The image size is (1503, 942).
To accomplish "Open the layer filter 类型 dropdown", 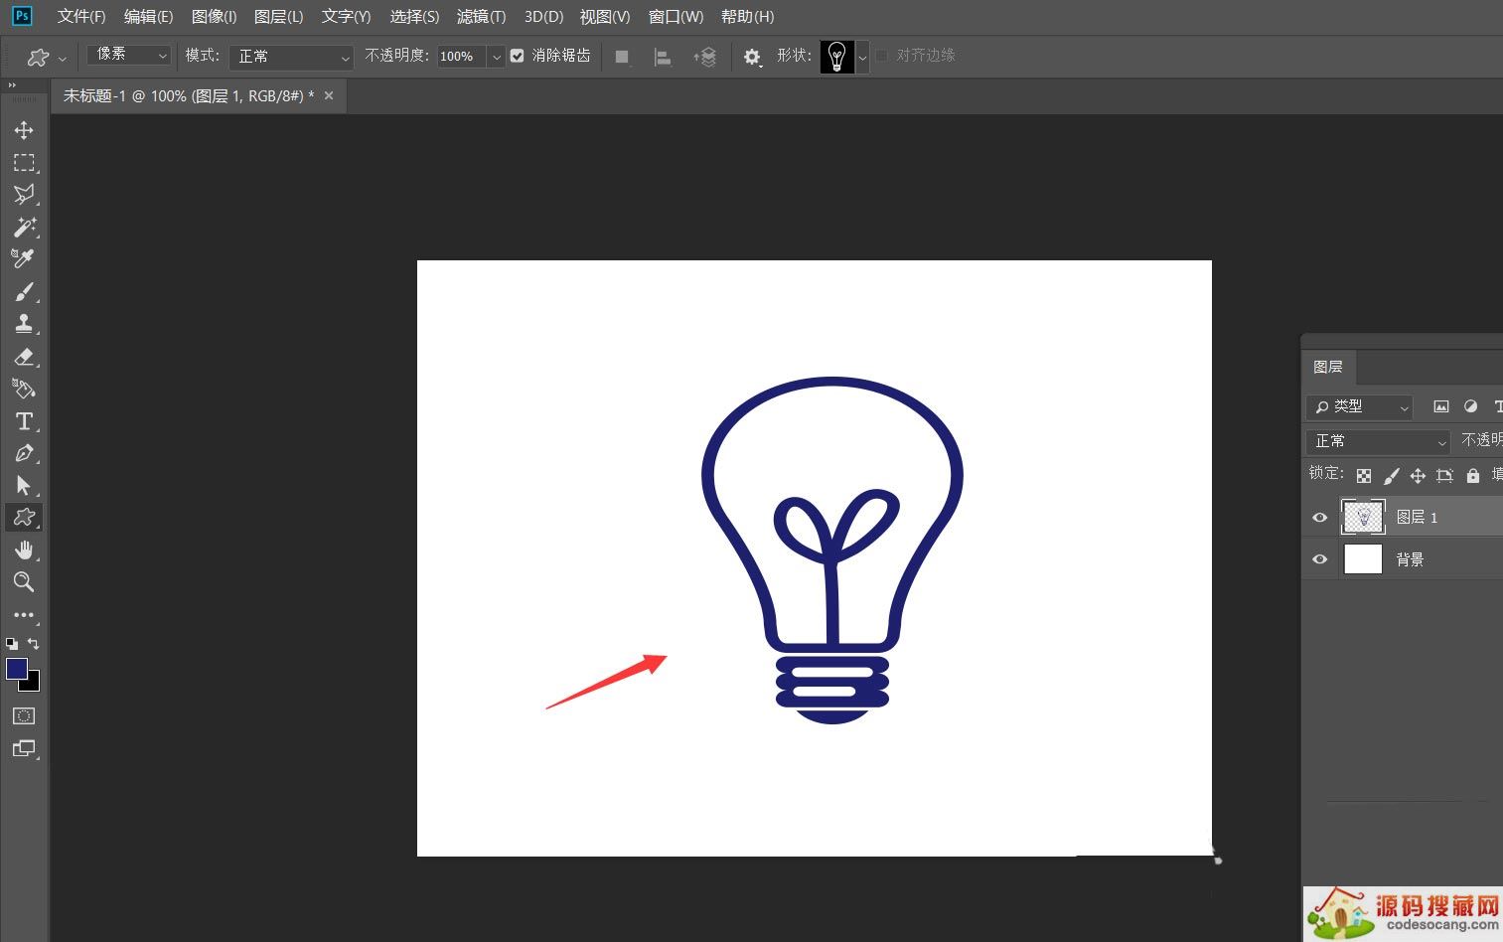I will tap(1360, 406).
